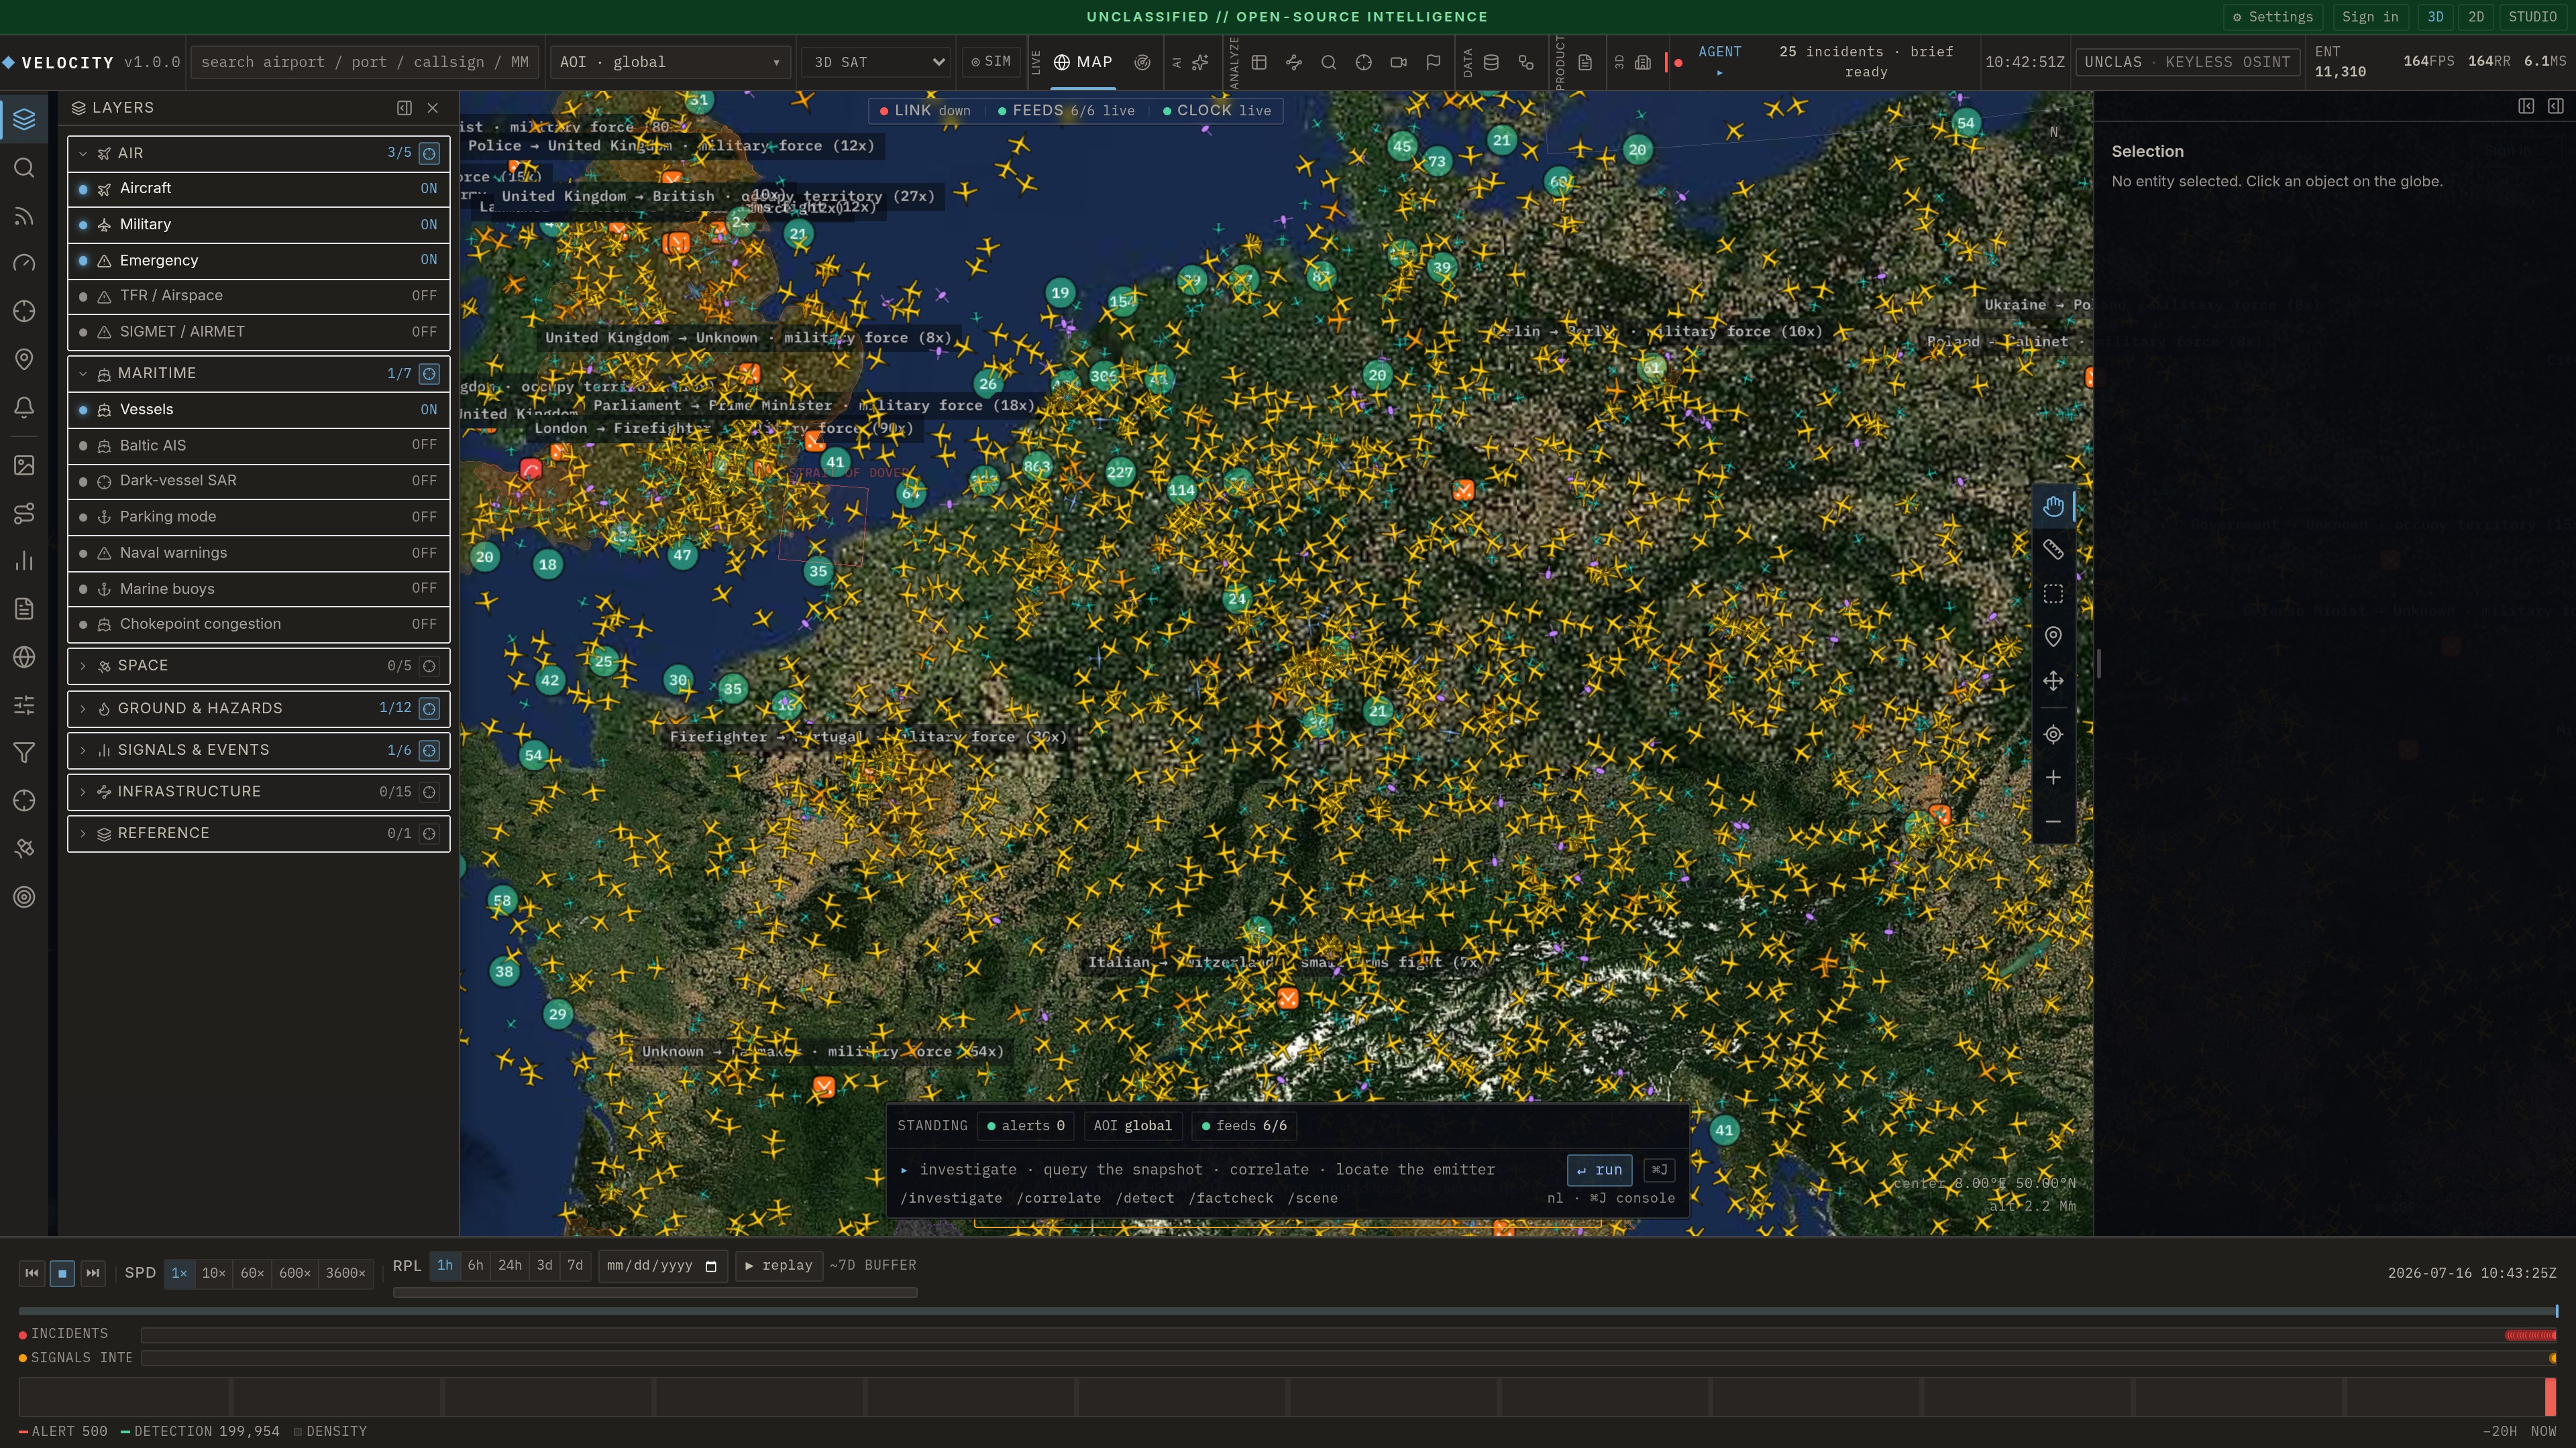This screenshot has width=2576, height=1448.
Task: Select the four-arrow move tool
Action: click(2053, 680)
